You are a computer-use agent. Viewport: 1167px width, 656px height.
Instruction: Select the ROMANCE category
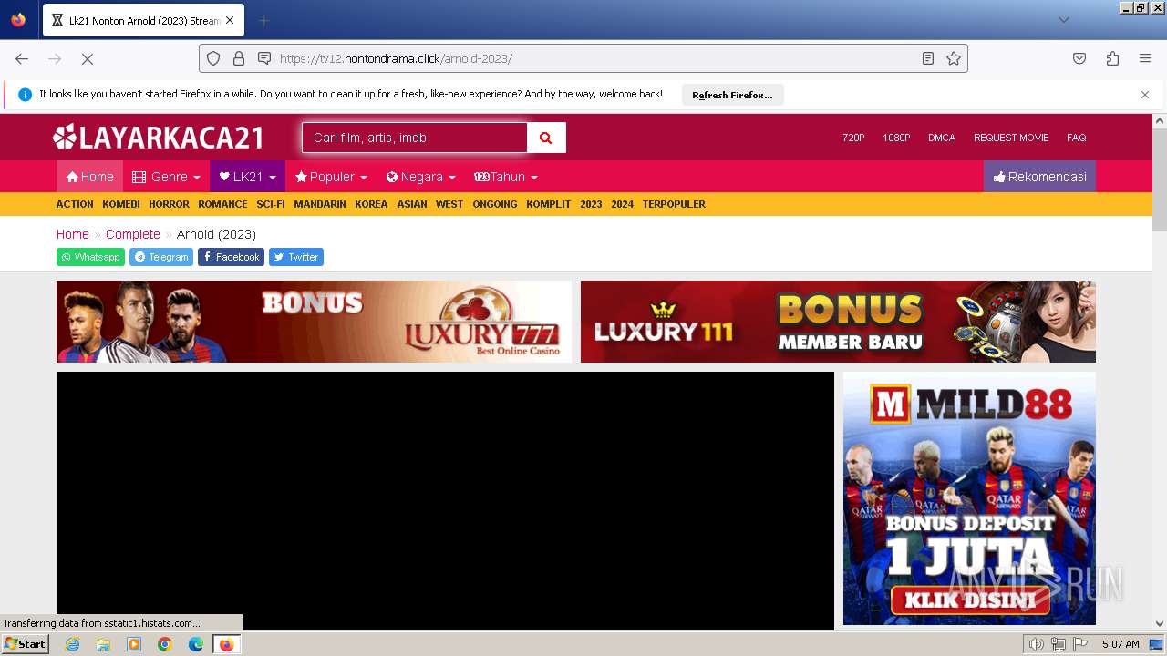(222, 204)
